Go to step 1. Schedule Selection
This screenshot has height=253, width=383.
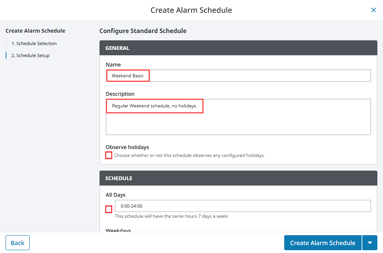coord(34,44)
